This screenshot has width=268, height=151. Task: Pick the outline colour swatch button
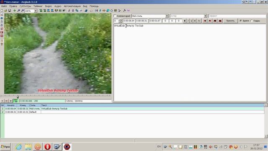[215, 21]
